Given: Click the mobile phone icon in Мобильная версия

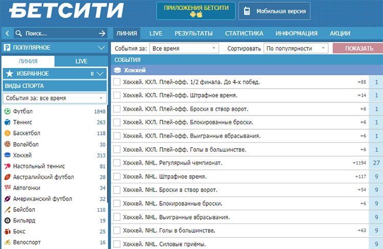Looking at the screenshot, I should click(247, 11).
